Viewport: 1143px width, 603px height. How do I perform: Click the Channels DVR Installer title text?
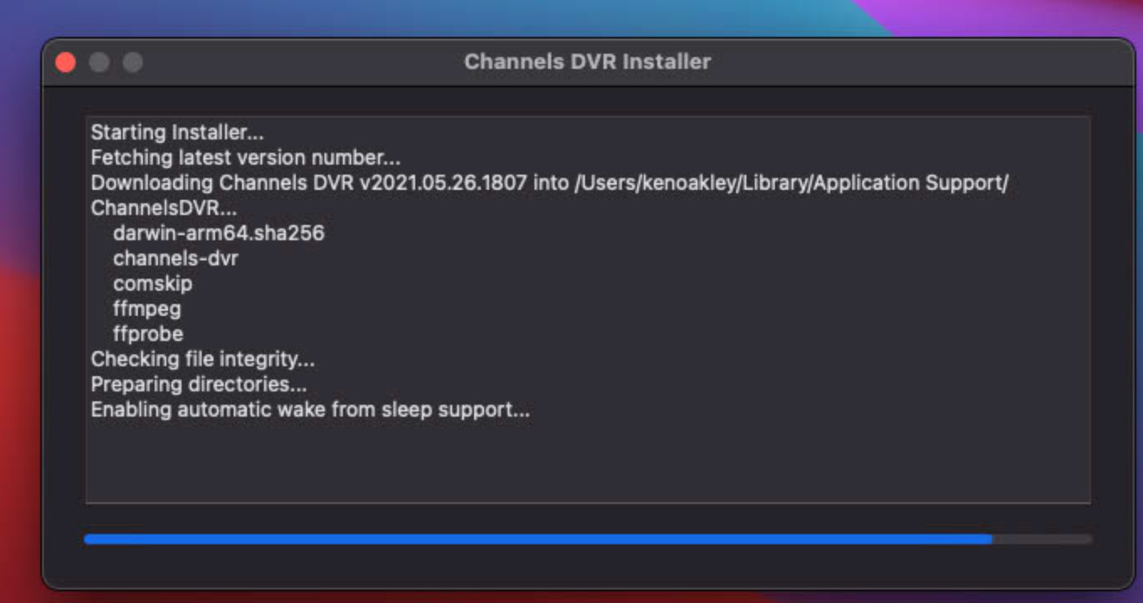tap(587, 62)
